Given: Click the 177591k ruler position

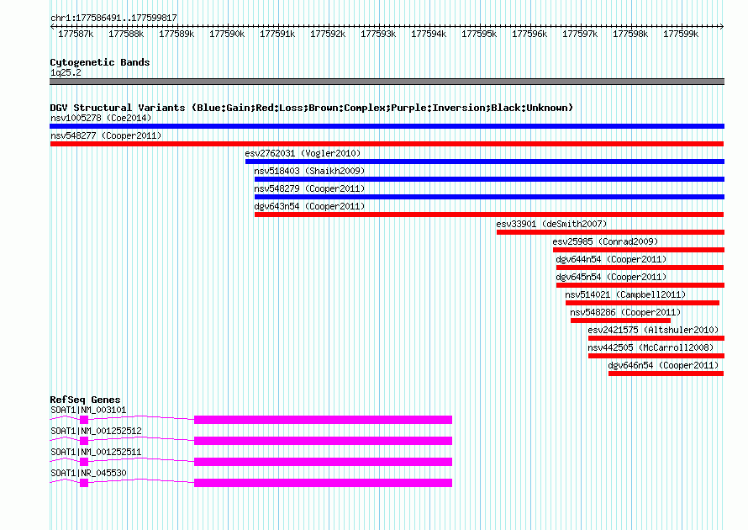Looking at the screenshot, I should coord(277,34).
